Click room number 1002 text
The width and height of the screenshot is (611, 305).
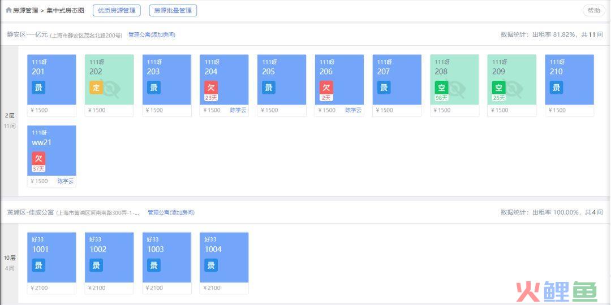tap(98, 250)
